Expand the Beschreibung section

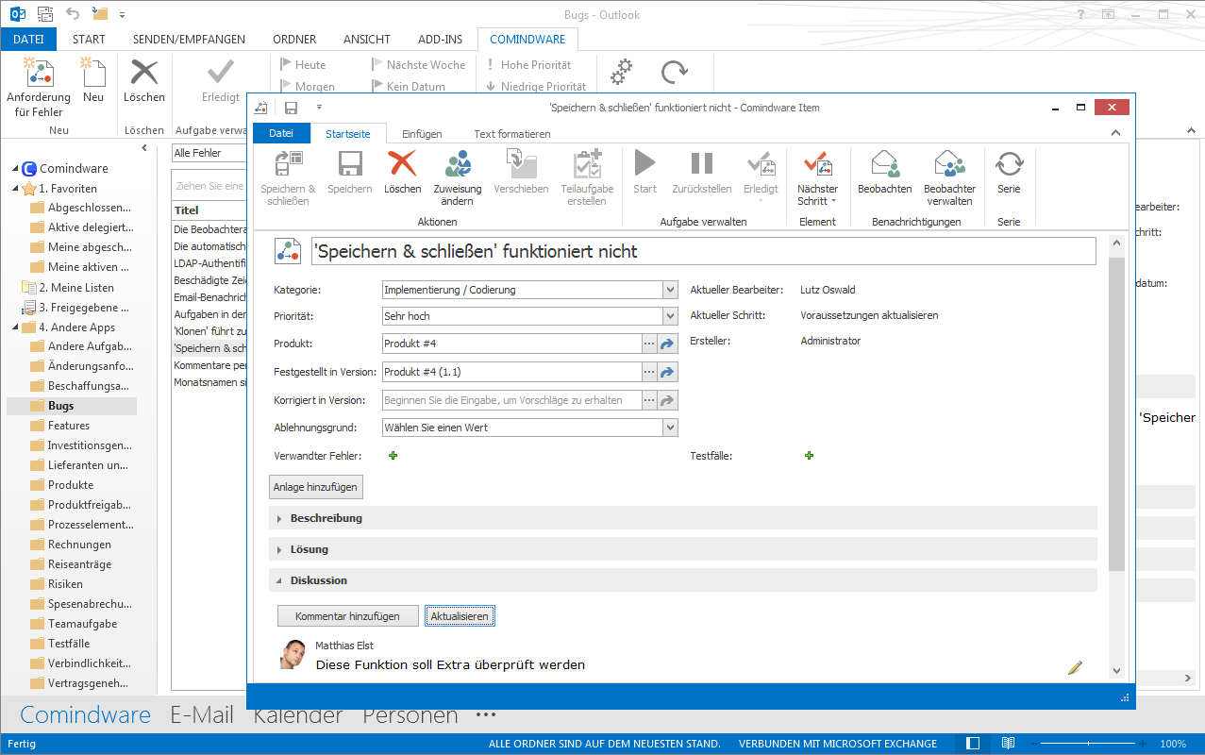(279, 518)
